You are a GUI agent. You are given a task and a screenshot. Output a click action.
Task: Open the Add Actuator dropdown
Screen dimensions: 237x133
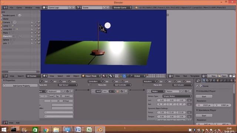182,85
